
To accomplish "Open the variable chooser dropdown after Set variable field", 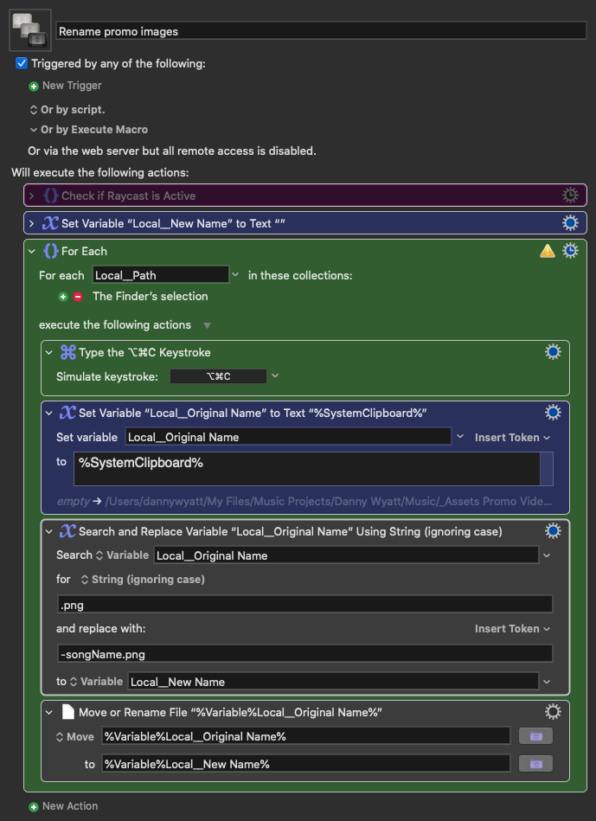I will 460,437.
